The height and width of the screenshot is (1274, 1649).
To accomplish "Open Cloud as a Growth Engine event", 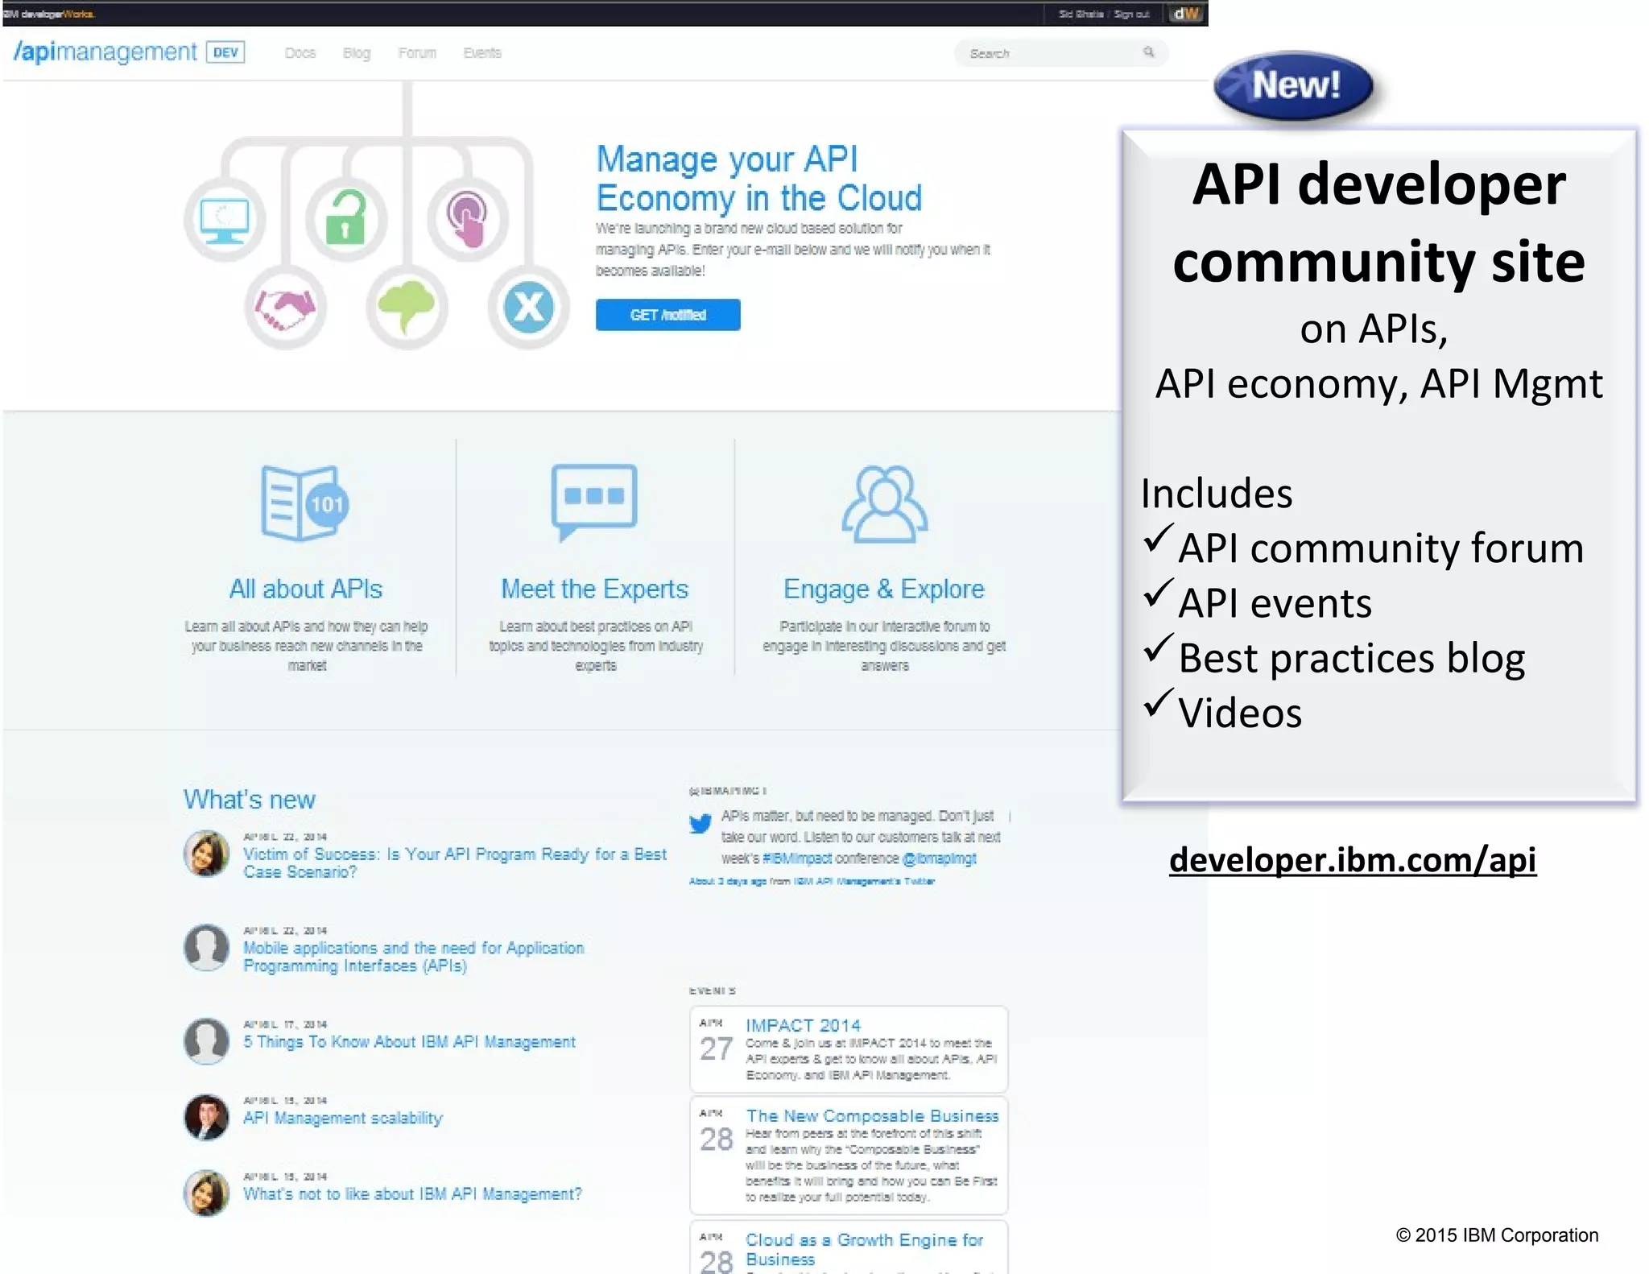I will [864, 1249].
